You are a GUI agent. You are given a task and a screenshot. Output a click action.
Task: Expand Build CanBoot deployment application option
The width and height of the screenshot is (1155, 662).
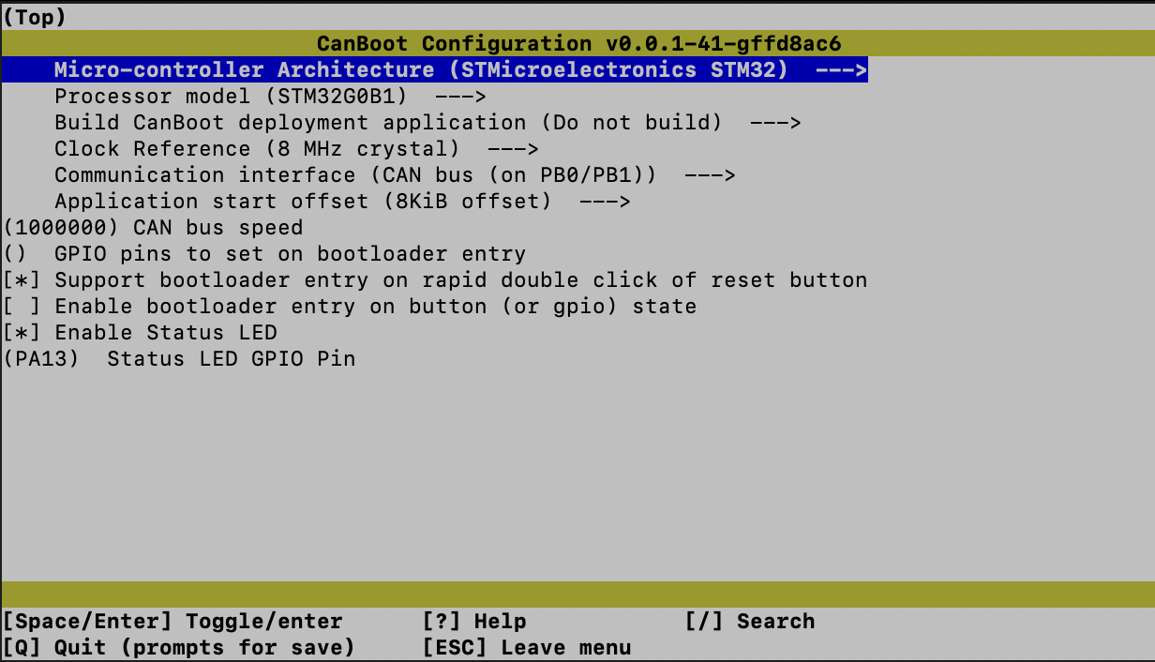[388, 123]
